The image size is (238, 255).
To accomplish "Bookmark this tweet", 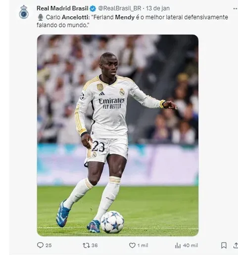I will tap(224, 245).
